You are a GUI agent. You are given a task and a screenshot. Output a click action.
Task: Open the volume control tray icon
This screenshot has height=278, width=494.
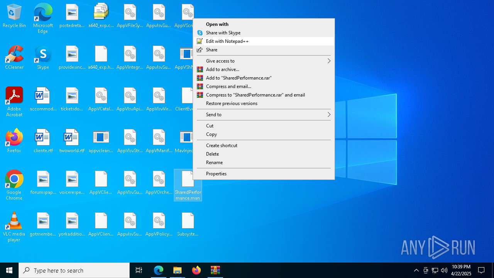coord(444,270)
